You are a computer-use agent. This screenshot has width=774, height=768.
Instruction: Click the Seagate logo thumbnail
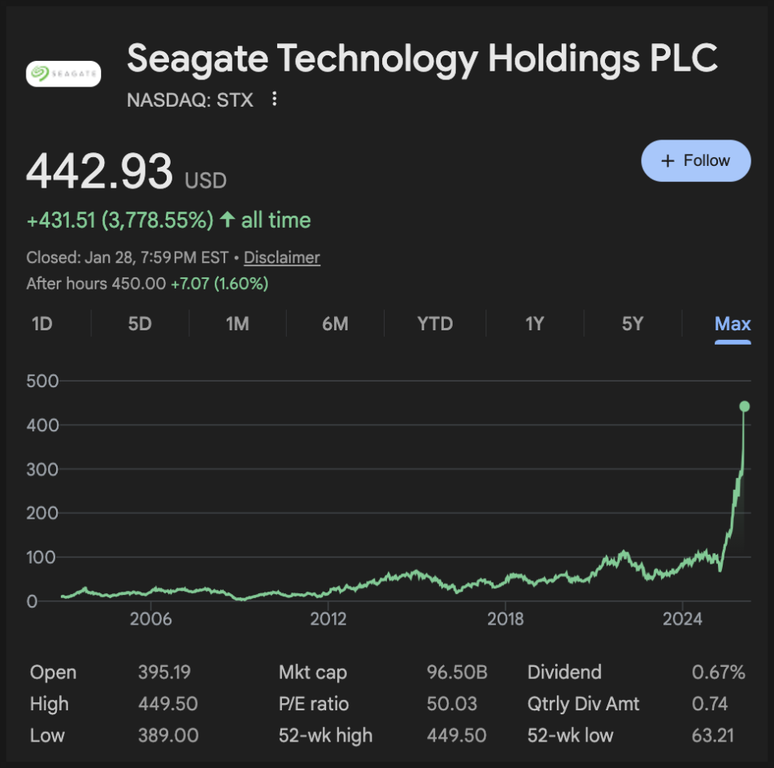point(63,74)
